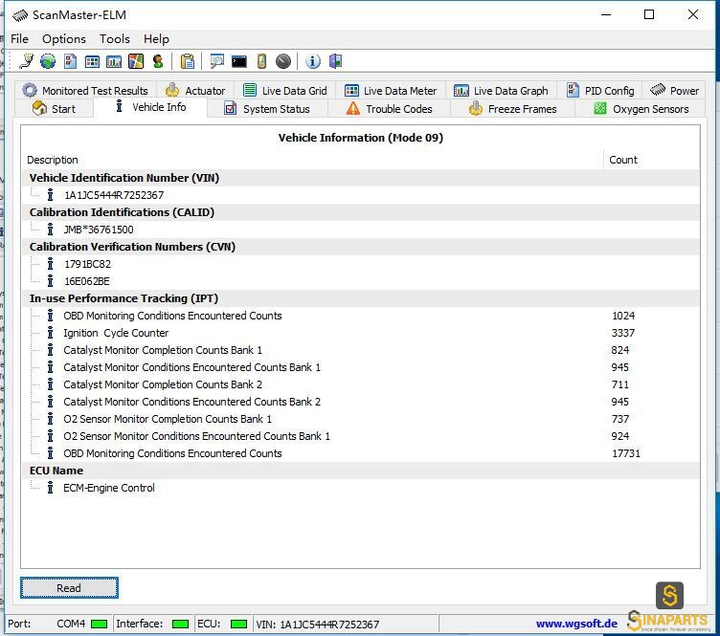Click the clipboard report toolbar icon
Viewport: 720px width, 636px height.
pos(188,61)
